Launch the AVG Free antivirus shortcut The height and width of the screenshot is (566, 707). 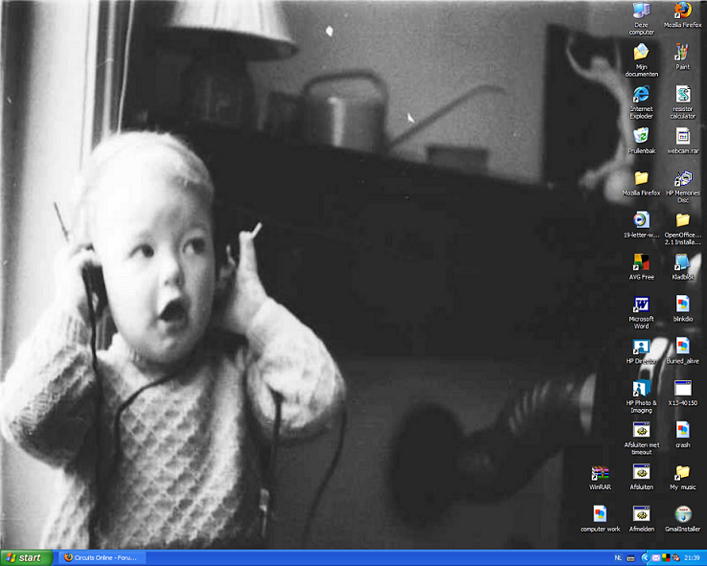641,262
